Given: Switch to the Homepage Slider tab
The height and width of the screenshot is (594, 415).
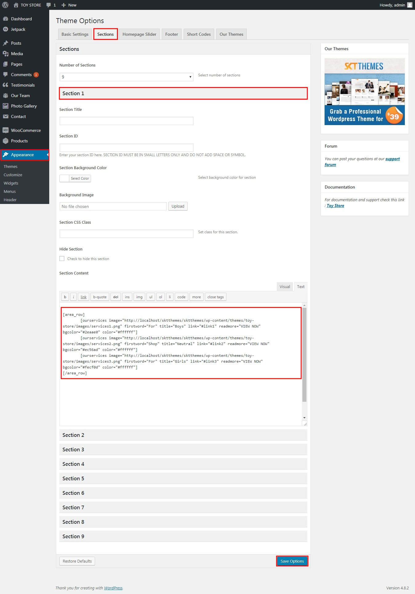Looking at the screenshot, I should coord(139,34).
